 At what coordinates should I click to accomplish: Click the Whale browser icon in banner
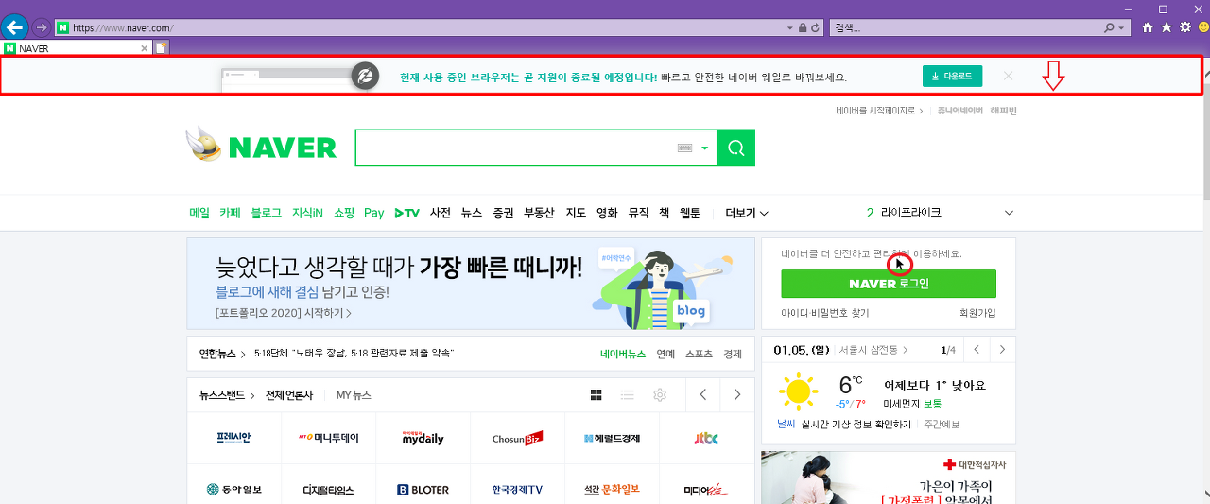tap(365, 76)
